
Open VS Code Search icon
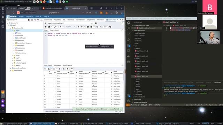[129, 28]
